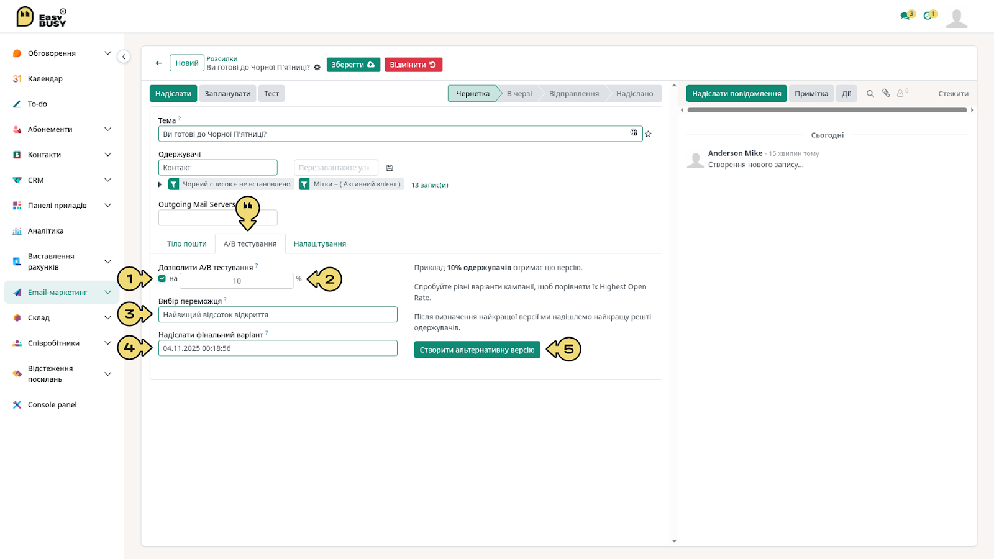Screen dimensions: 994x559
Task: Click the A/B percentage input field
Action: [237, 281]
